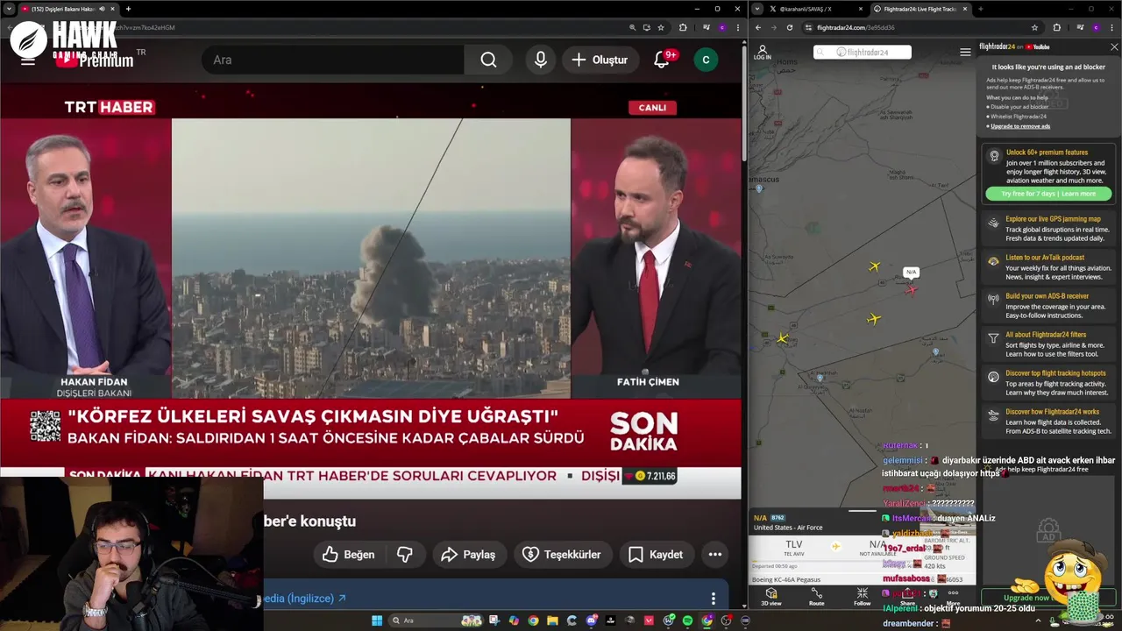Click the Beğen like button
Viewport: 1122px width, 631px height.
click(x=349, y=555)
